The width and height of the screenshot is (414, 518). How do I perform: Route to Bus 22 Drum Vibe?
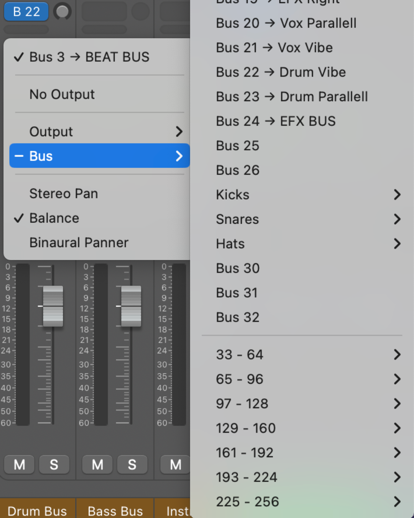281,72
